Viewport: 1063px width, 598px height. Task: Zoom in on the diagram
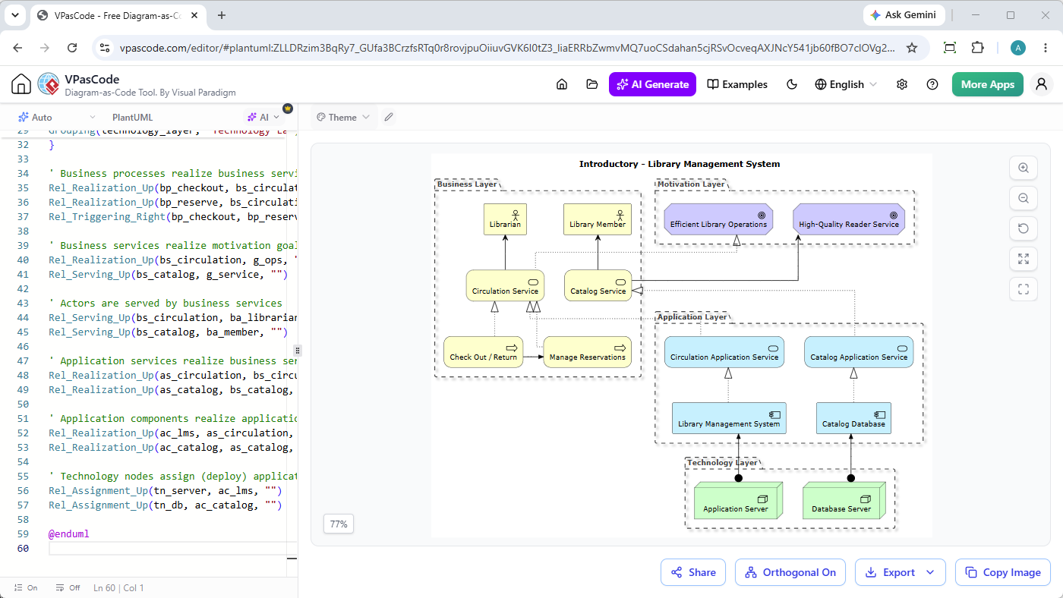tap(1024, 168)
